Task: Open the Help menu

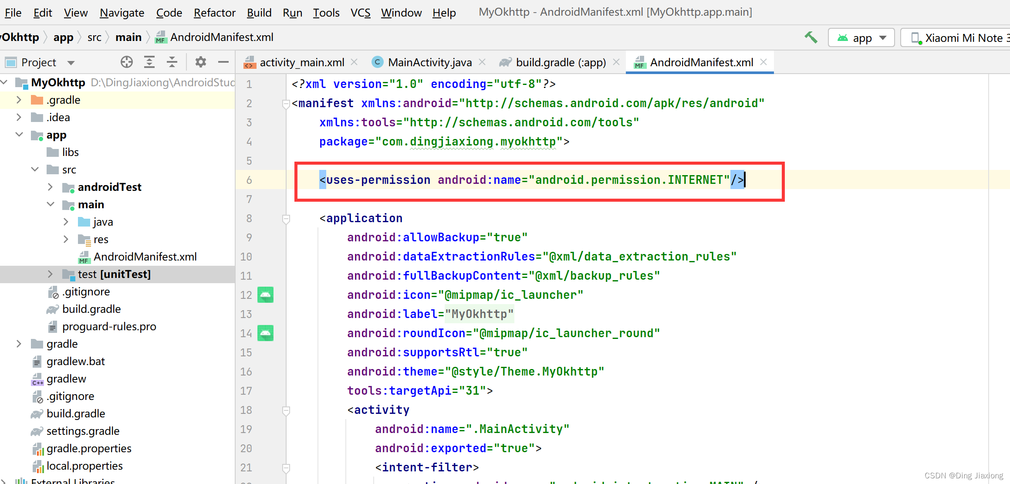Action: pyautogui.click(x=444, y=13)
